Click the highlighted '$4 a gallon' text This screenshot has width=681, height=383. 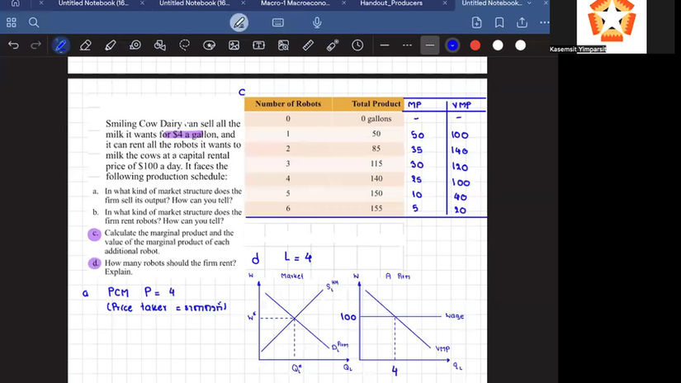[x=183, y=135]
